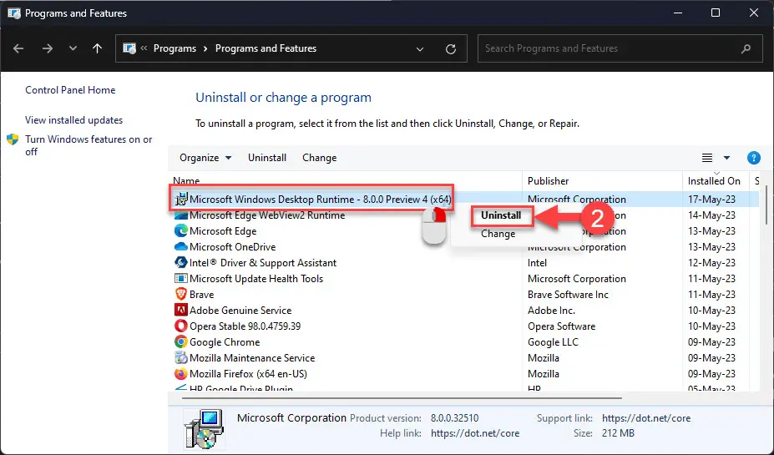The image size is (774, 455).
Task: Click 'Adobe Inc.' publisher cell
Action: (551, 310)
